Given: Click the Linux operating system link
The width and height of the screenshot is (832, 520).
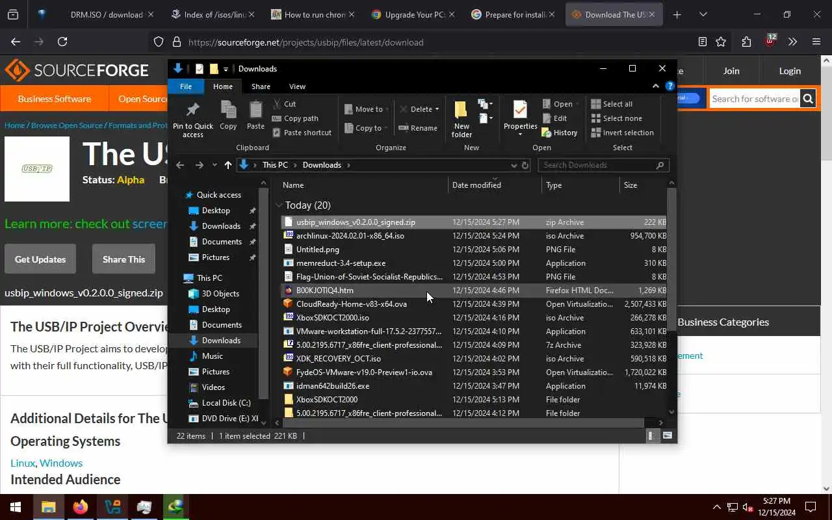Looking at the screenshot, I should click(23, 463).
